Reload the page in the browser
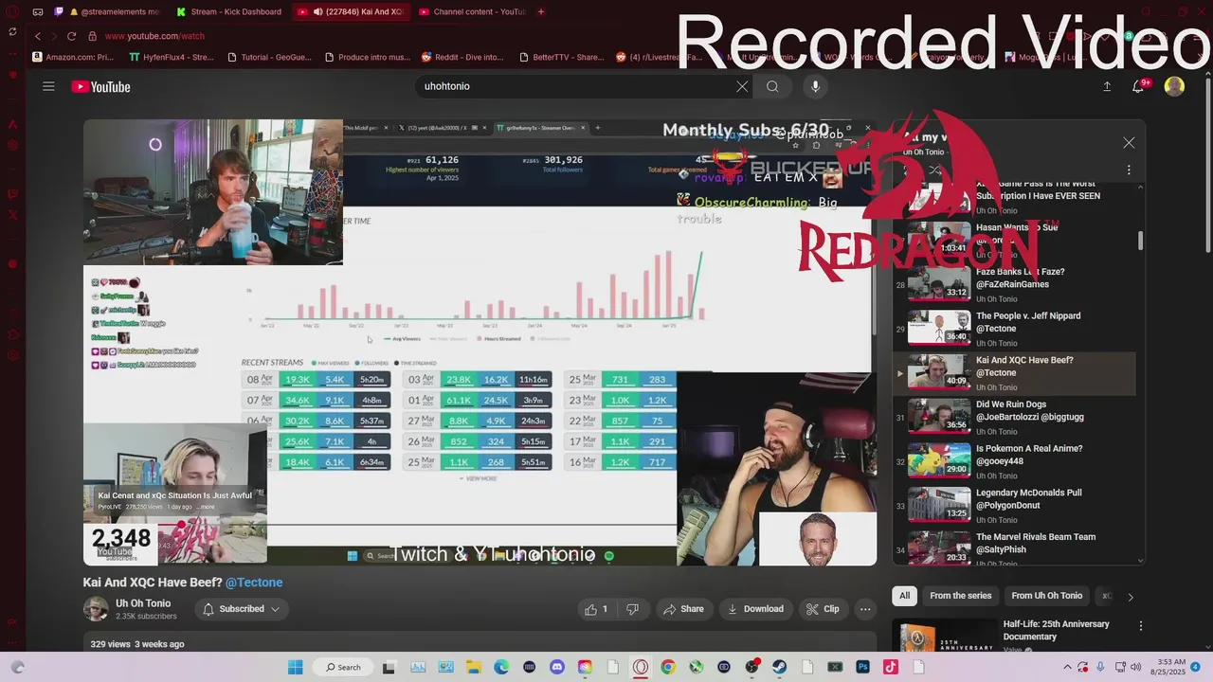 (x=71, y=36)
